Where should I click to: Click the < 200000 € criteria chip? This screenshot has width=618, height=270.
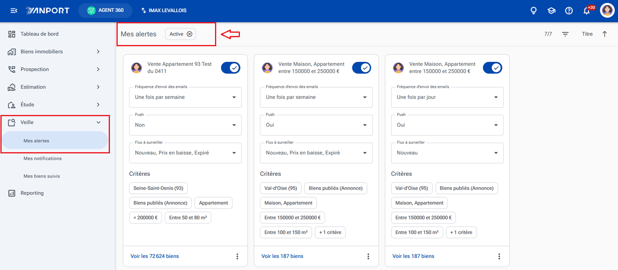146,218
